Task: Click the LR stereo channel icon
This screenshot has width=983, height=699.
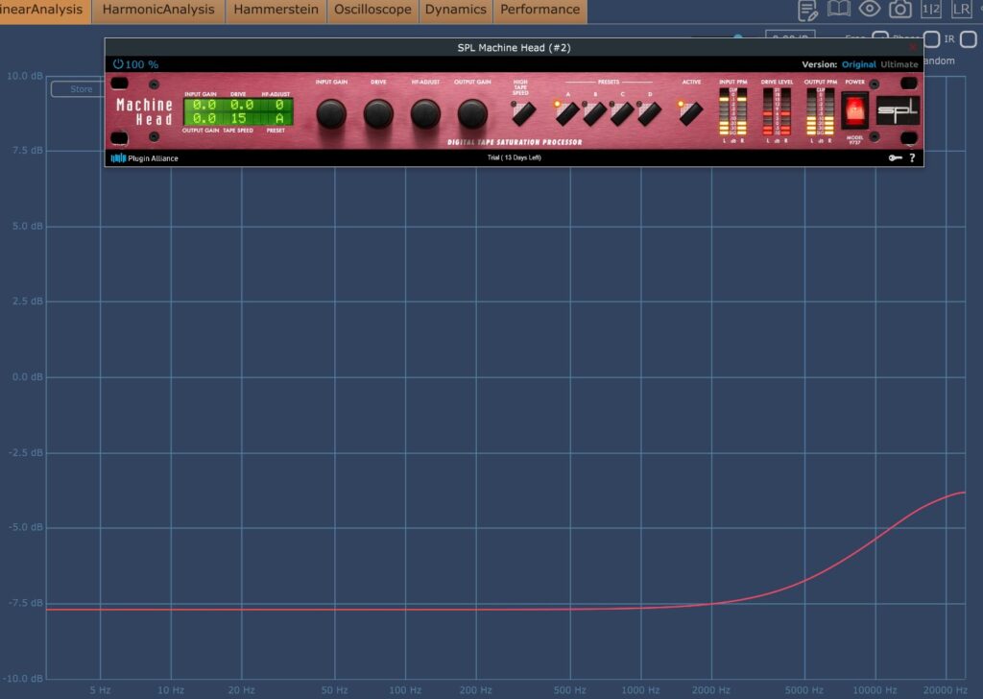Action: [x=961, y=10]
